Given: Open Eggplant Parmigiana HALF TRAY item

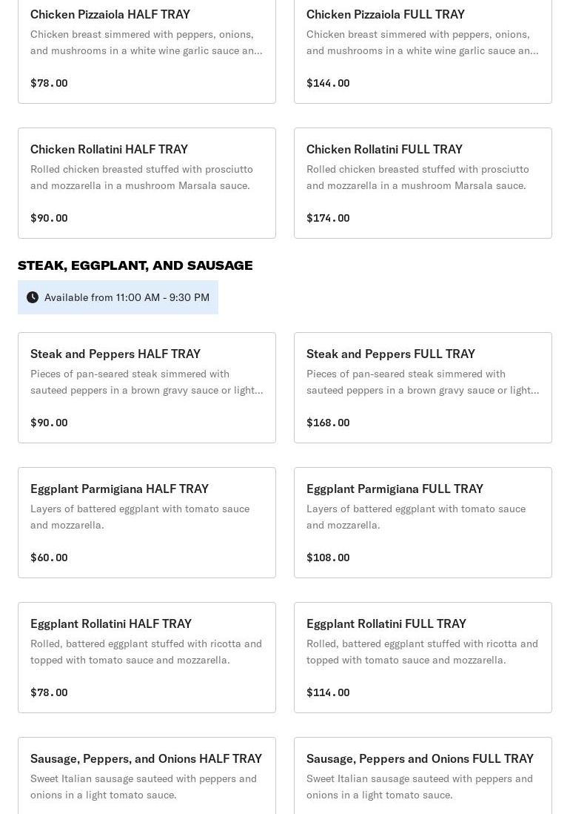Looking at the screenshot, I should (147, 522).
